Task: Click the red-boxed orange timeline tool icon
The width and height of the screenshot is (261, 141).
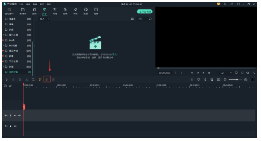Action: tap(47, 80)
